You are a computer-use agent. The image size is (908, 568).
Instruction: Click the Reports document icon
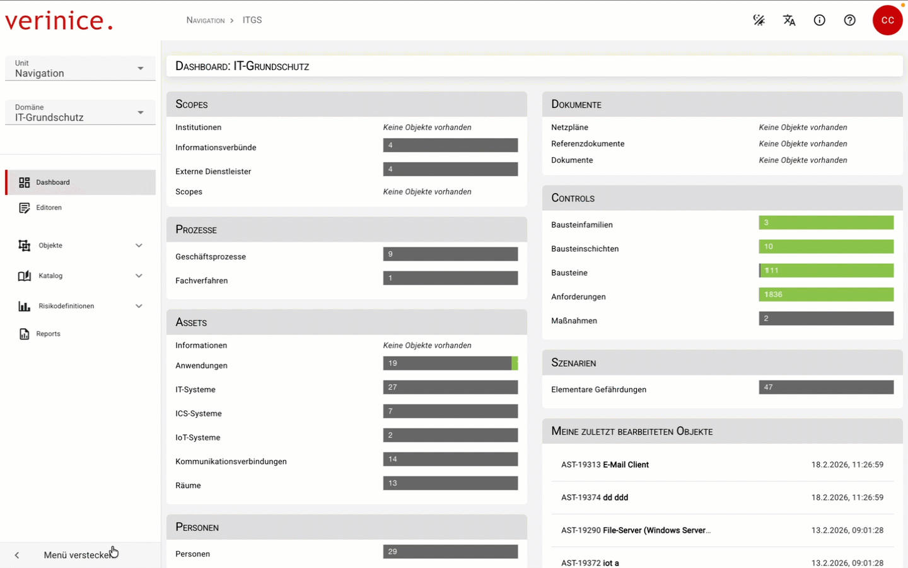[25, 334]
